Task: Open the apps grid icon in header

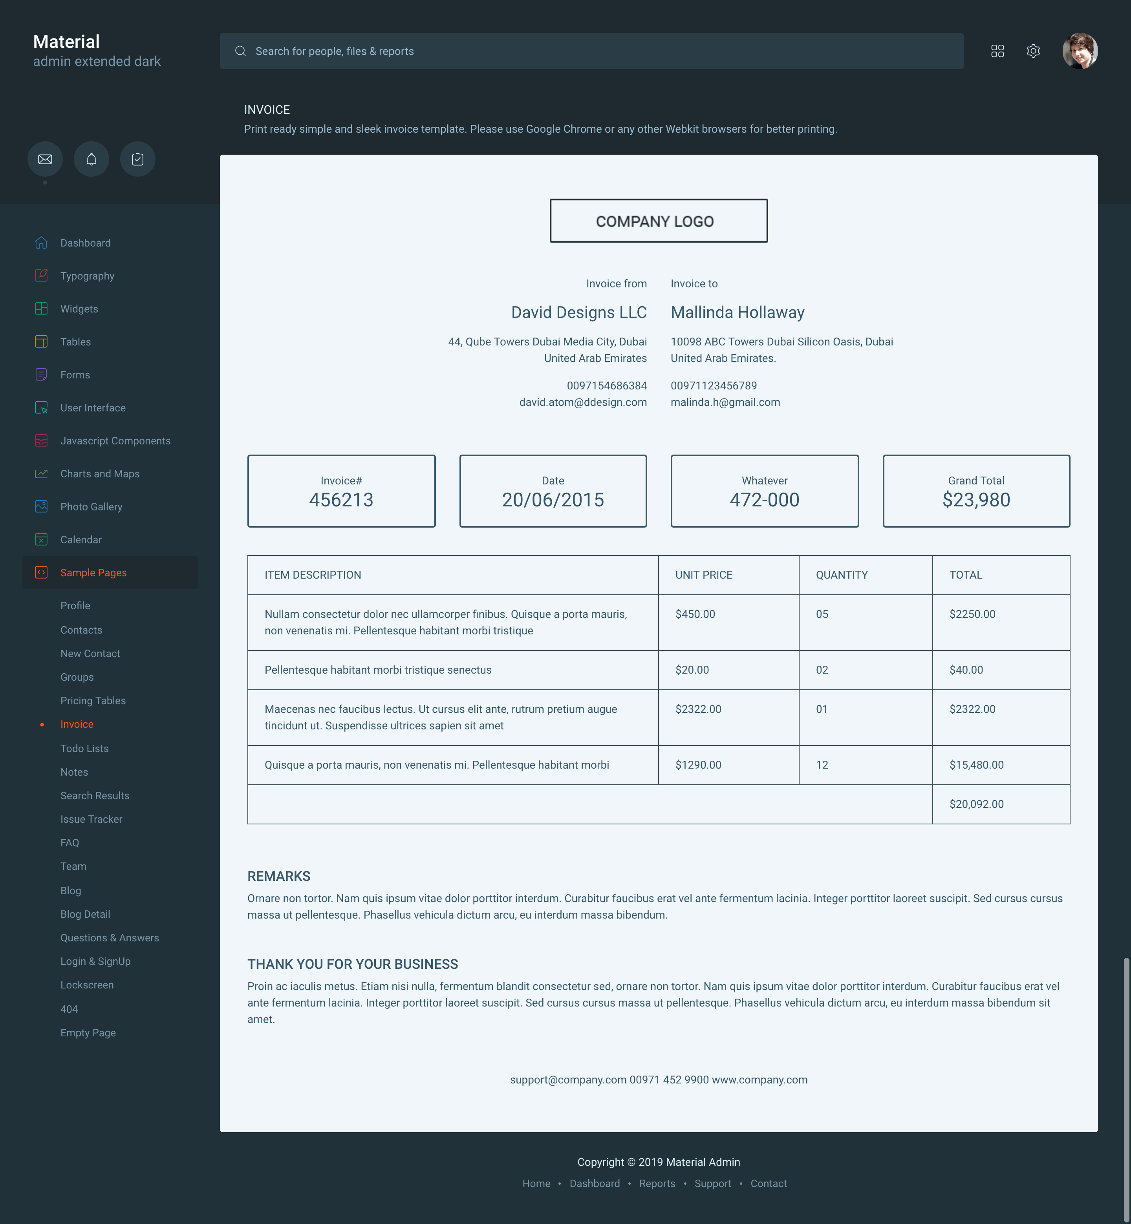Action: (x=997, y=51)
